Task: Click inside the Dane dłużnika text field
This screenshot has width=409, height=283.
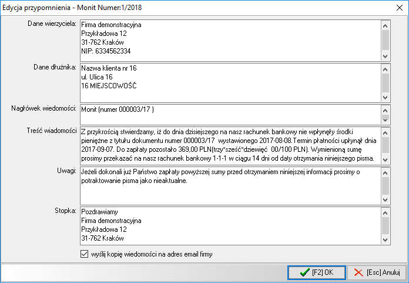Action: [x=229, y=82]
